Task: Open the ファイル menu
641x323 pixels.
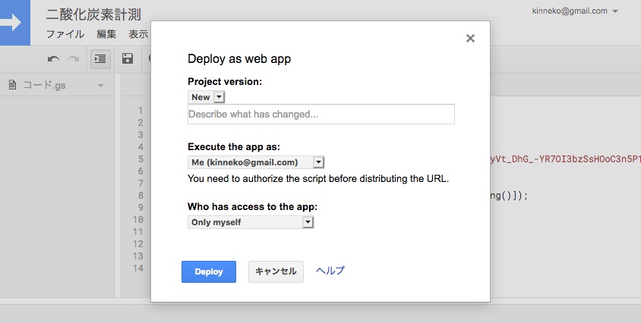Action: click(65, 34)
